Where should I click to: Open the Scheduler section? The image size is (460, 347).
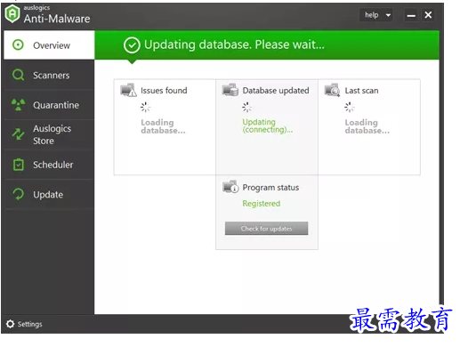[x=49, y=165]
